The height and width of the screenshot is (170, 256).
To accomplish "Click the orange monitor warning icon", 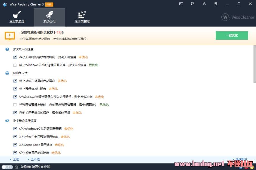I will pyautogui.click(x=10, y=36).
